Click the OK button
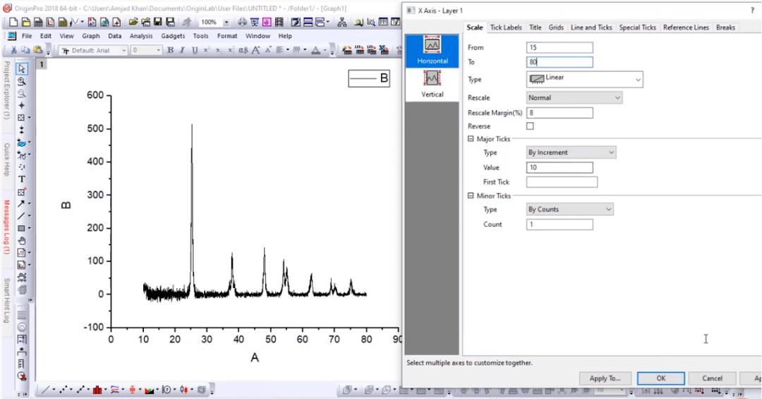This screenshot has width=762, height=399. [660, 379]
